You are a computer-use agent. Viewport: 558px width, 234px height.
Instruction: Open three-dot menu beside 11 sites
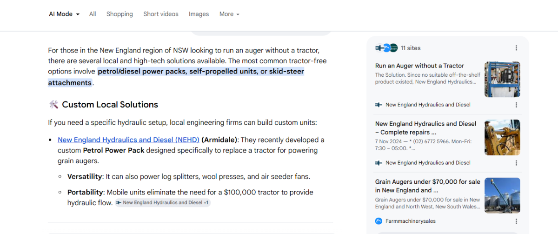pos(516,48)
